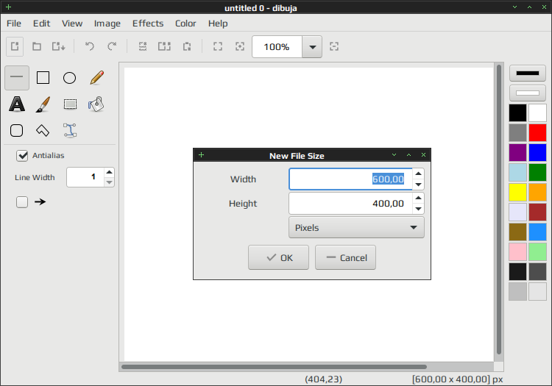Click the Line Width input field
The width and height of the screenshot is (552, 386).
85,177
